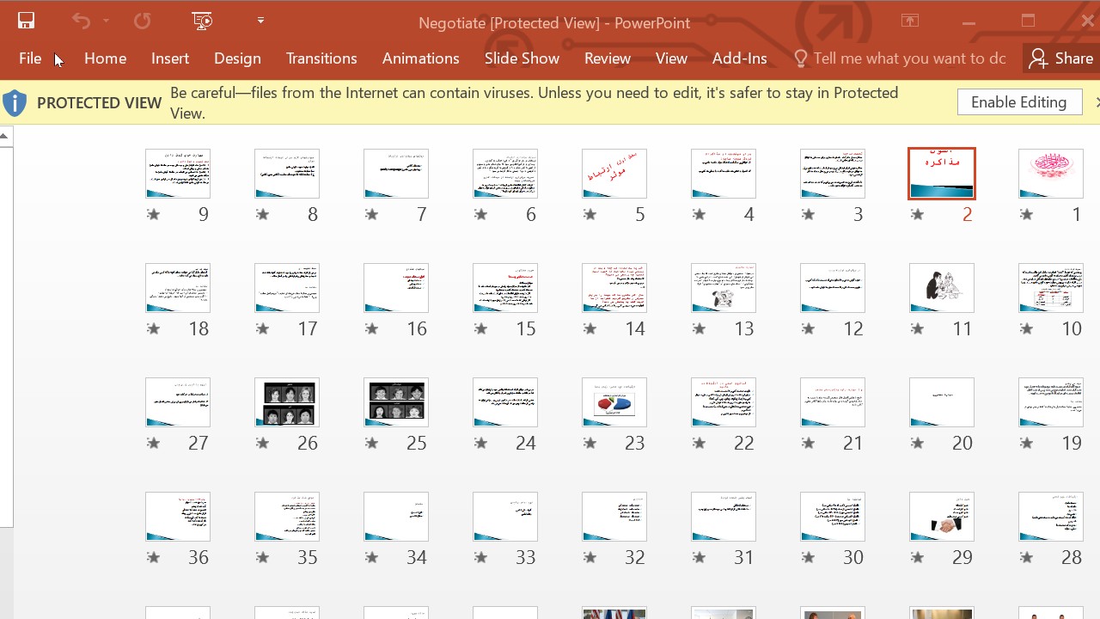Click the star icon beside slide 12
The height and width of the screenshot is (619, 1100).
[x=808, y=329]
